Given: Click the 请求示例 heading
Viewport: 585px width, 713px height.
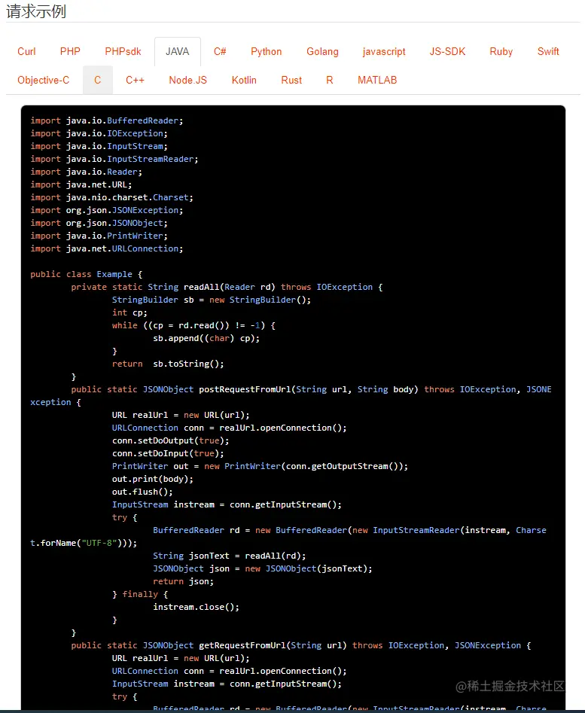Looking at the screenshot, I should click(36, 11).
